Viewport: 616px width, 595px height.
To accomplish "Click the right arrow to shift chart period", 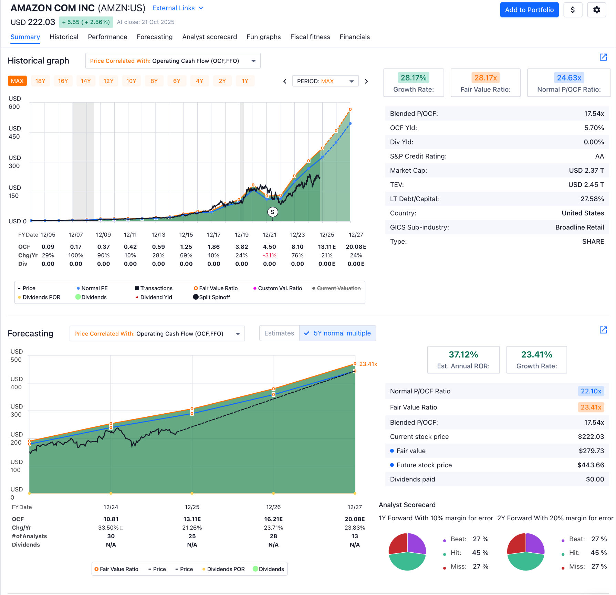I will point(366,81).
